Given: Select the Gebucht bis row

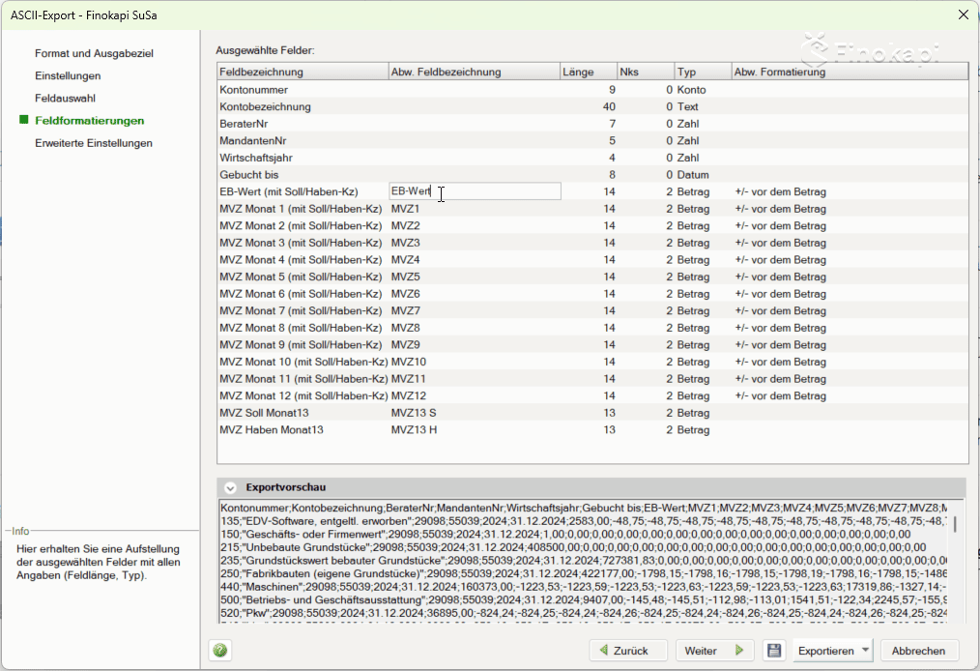Looking at the screenshot, I should 592,174.
